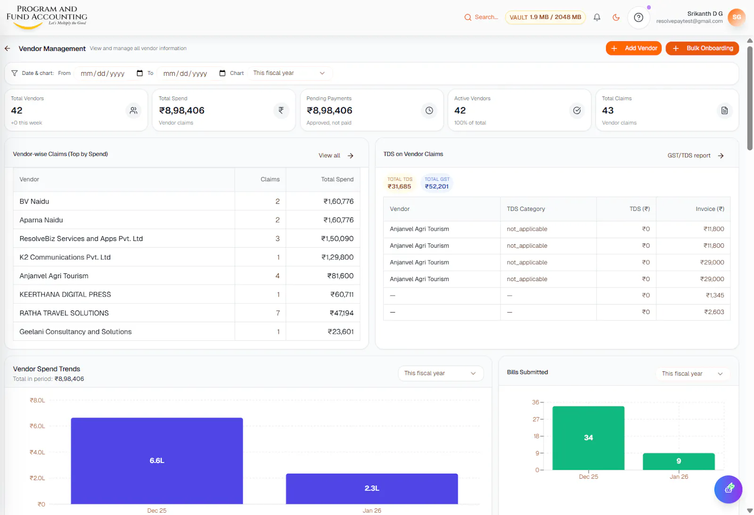754x515 pixels.
Task: Select the BV Naidu vendor row
Action: point(187,201)
